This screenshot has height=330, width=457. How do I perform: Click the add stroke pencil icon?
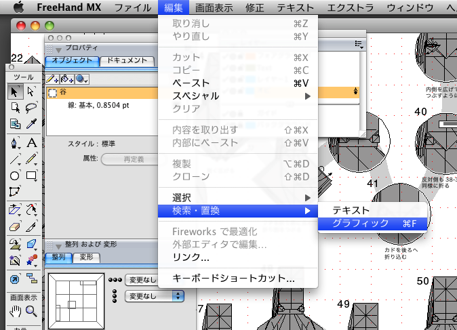point(52,79)
